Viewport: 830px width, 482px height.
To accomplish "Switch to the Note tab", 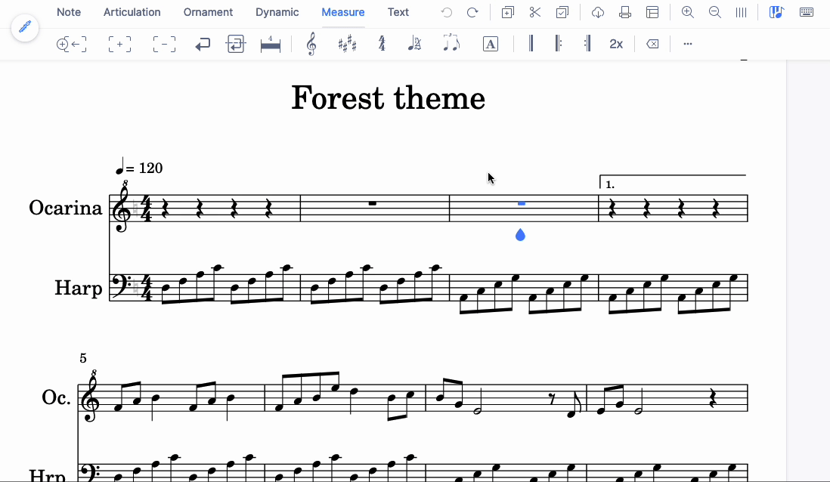I will (x=69, y=12).
